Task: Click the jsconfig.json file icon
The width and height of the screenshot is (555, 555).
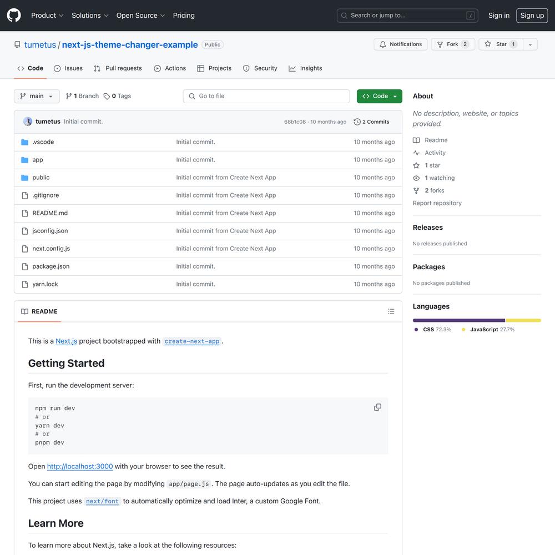Action: (25, 231)
